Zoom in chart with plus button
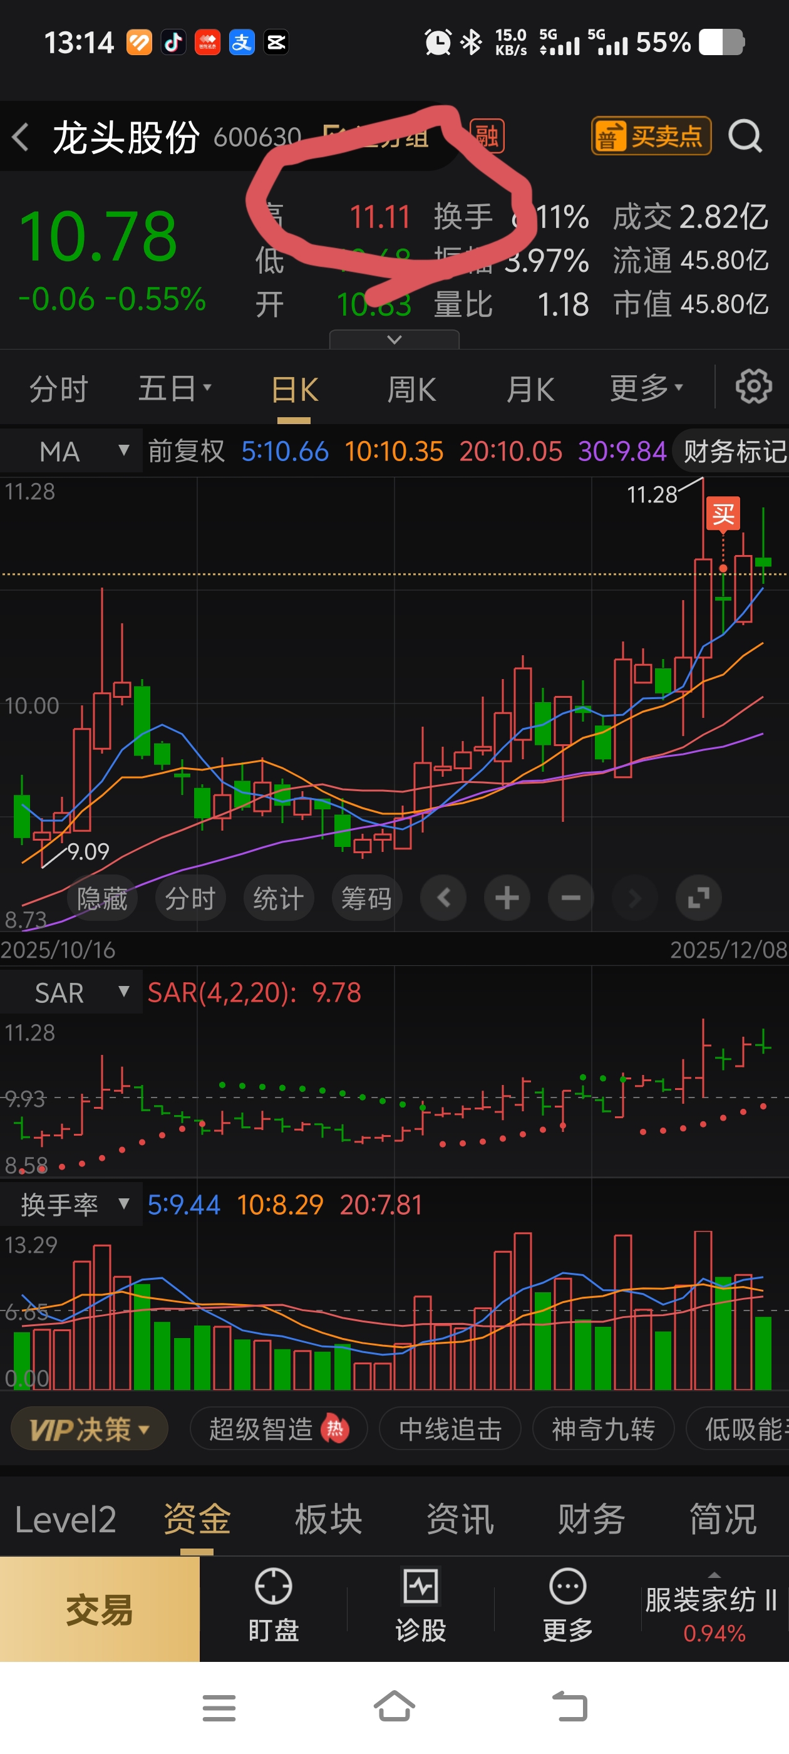 point(507,898)
